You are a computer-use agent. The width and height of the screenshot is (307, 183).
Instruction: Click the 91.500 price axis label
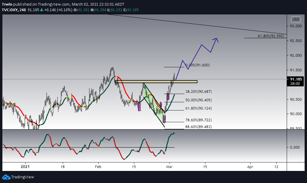(x=296, y=70)
